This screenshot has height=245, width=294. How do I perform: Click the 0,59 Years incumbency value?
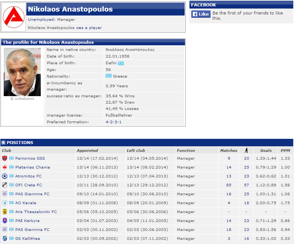click(117, 86)
